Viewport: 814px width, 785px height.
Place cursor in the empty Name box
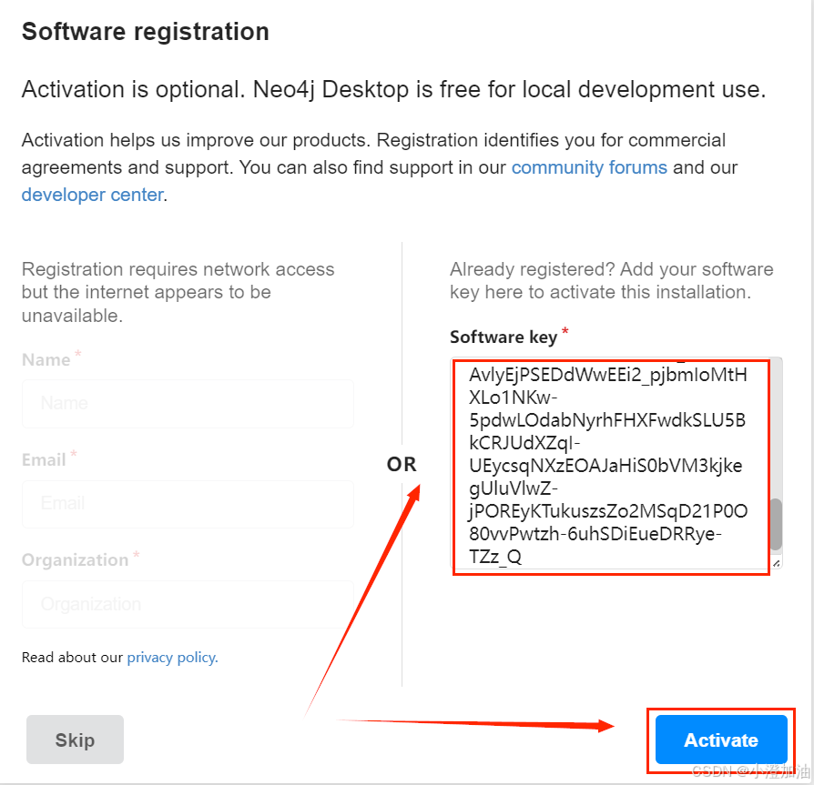pos(187,404)
